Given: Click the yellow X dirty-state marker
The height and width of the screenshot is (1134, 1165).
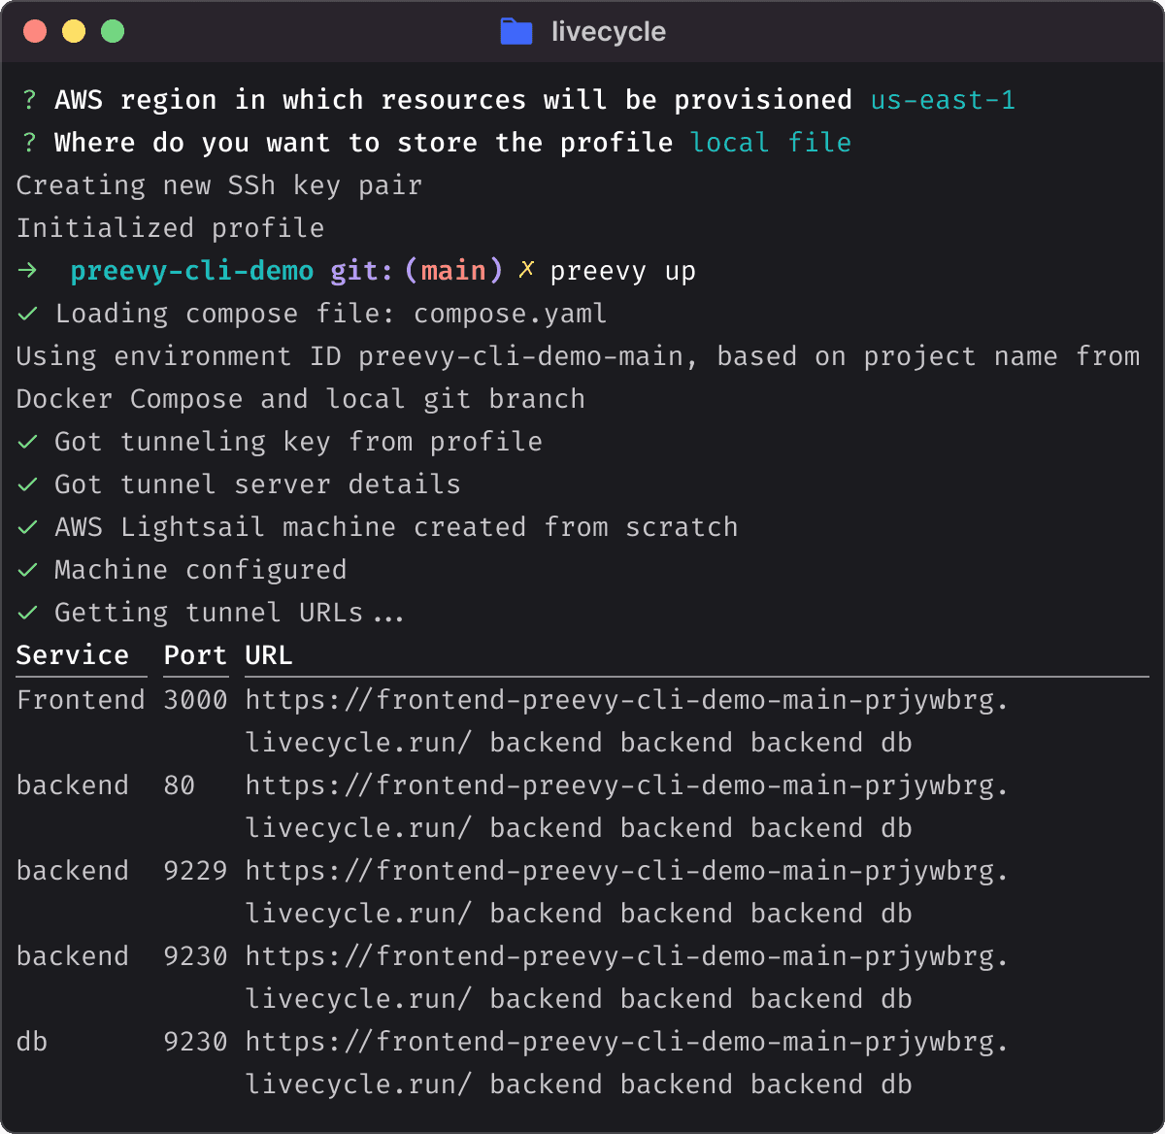Looking at the screenshot, I should 526,271.
